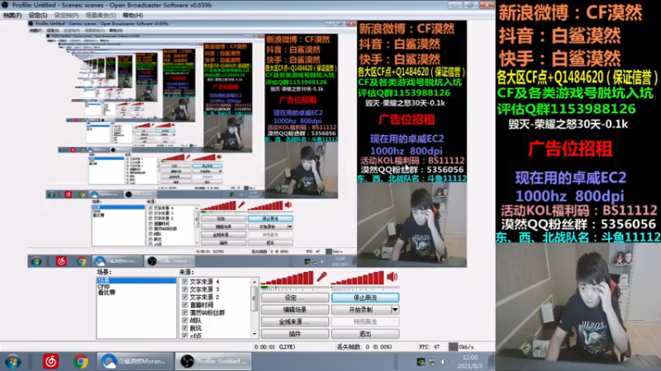Open the system volume tray icon
661x371 pixels.
click(444, 362)
